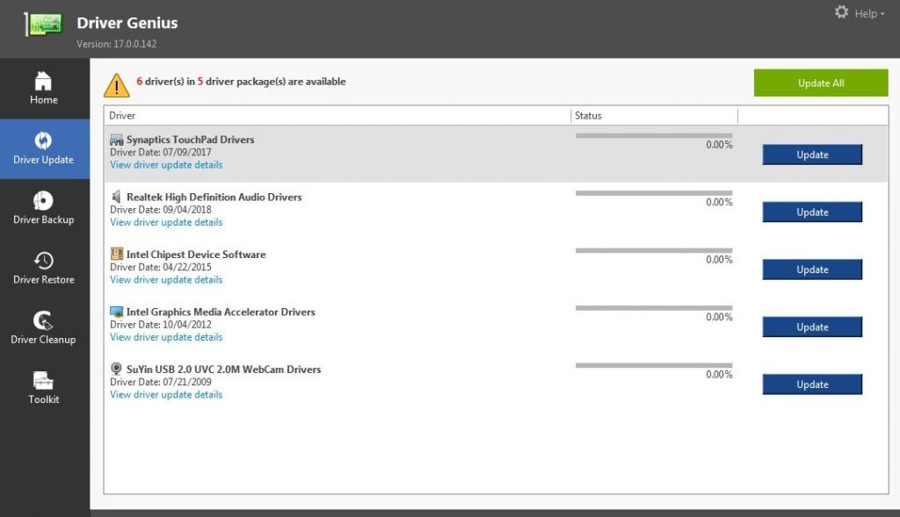The image size is (900, 517).
Task: View Intel Graphics driver update details
Action: pos(165,337)
